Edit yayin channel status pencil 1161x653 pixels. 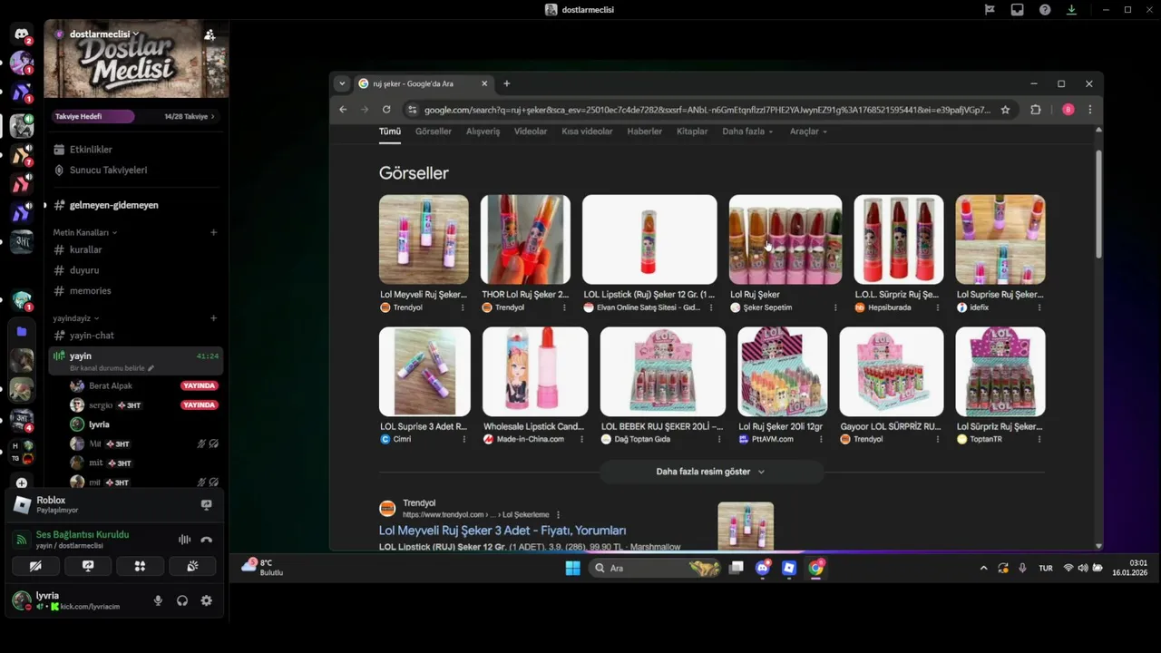151,368
